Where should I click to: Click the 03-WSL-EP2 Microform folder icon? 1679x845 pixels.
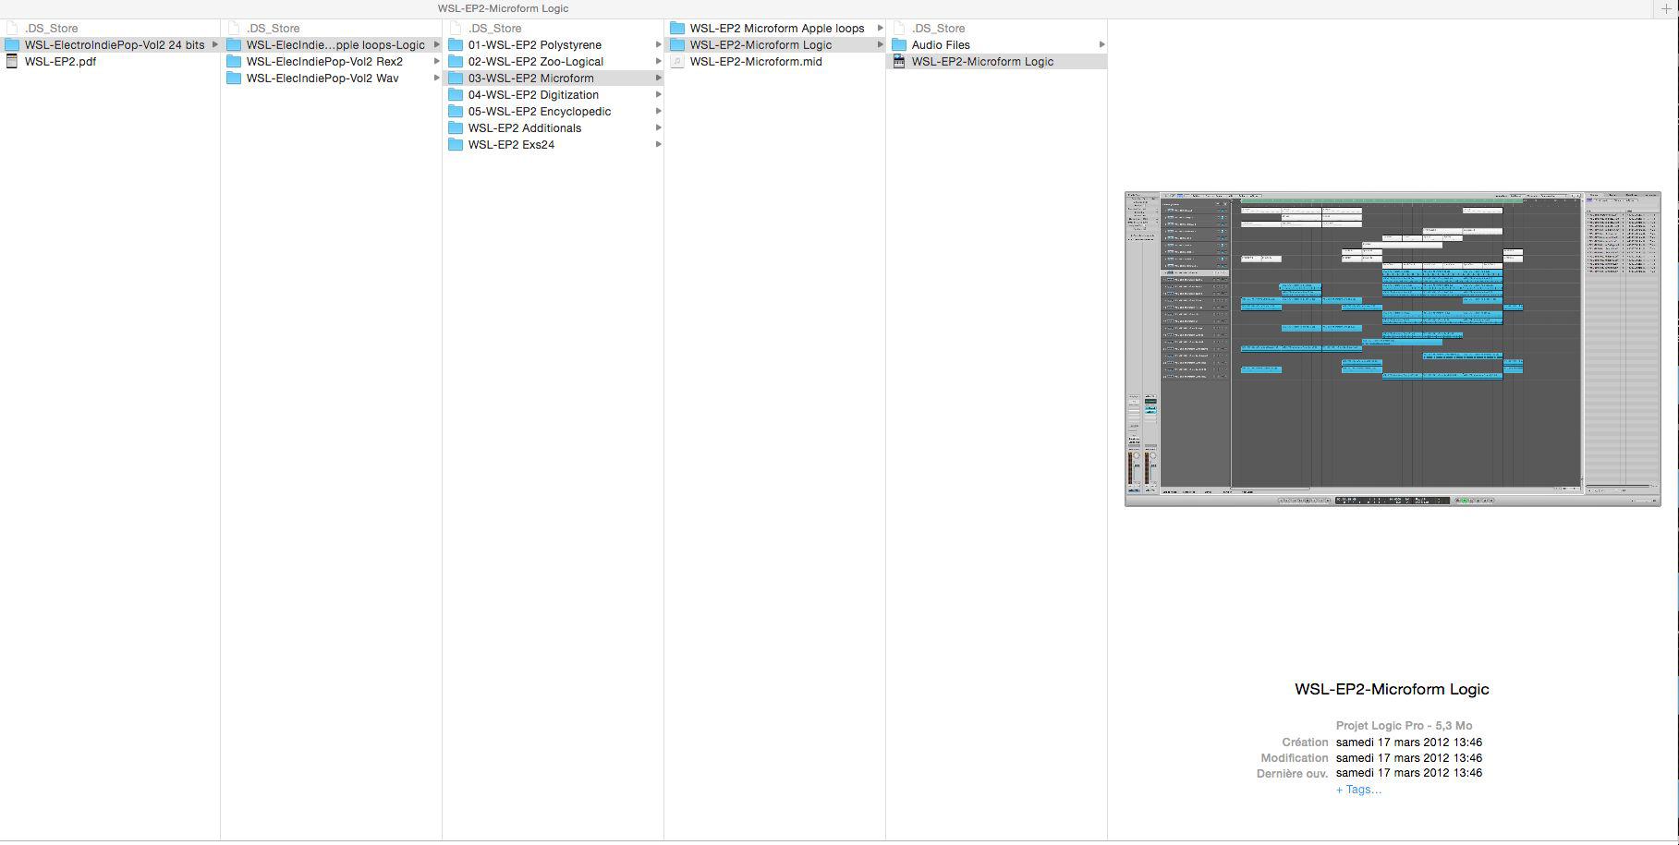click(x=456, y=78)
